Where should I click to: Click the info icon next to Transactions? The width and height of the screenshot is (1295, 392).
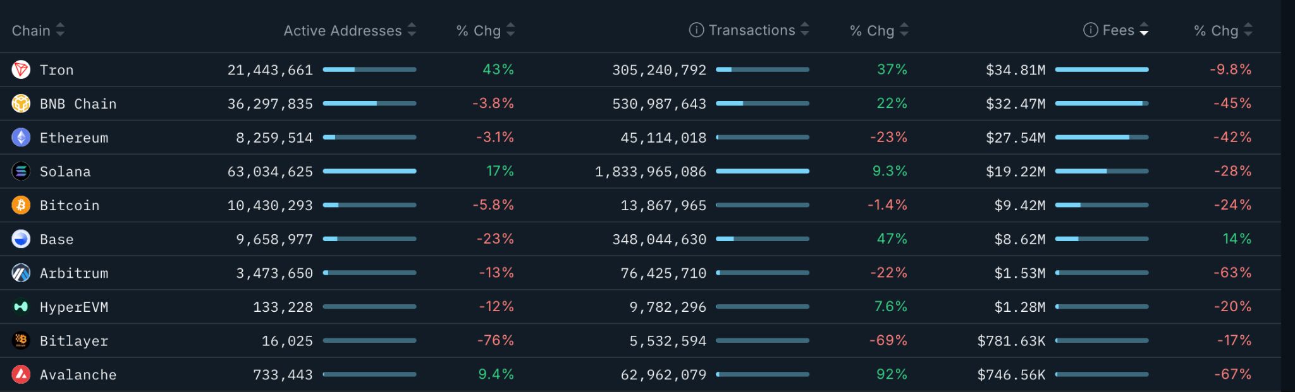tap(696, 29)
